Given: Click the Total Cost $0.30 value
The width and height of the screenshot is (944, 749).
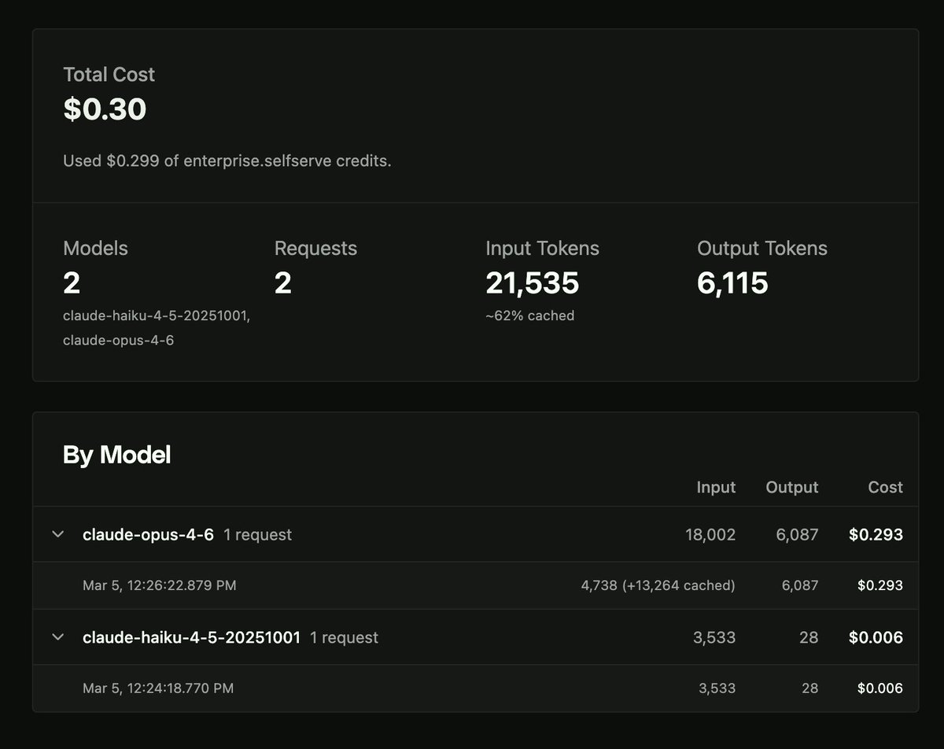Looking at the screenshot, I should (x=105, y=109).
